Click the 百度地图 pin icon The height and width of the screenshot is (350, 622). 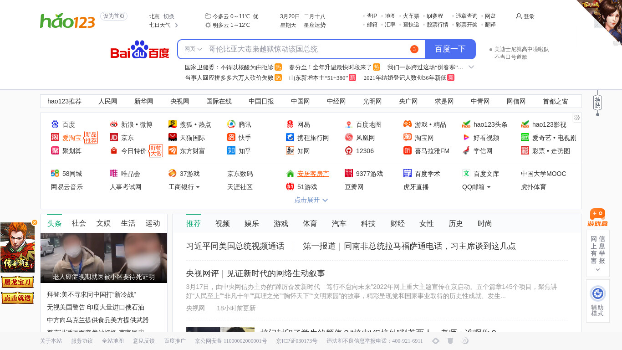click(349, 124)
